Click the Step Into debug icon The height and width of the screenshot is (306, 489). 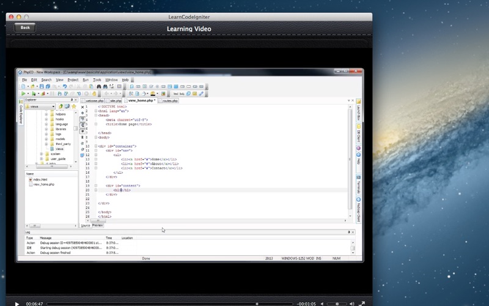60,94
